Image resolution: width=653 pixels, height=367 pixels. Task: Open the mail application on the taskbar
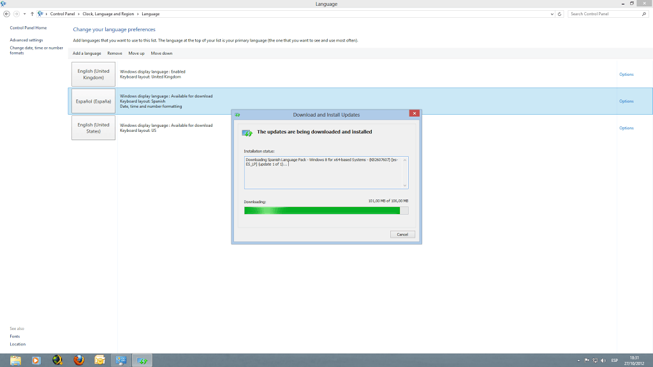tap(100, 361)
